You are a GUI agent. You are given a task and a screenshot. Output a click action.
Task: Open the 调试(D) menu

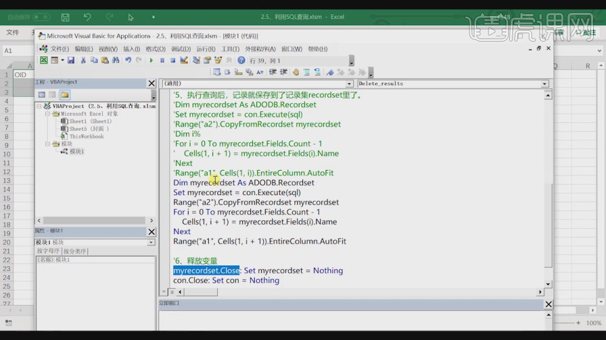tap(181, 49)
